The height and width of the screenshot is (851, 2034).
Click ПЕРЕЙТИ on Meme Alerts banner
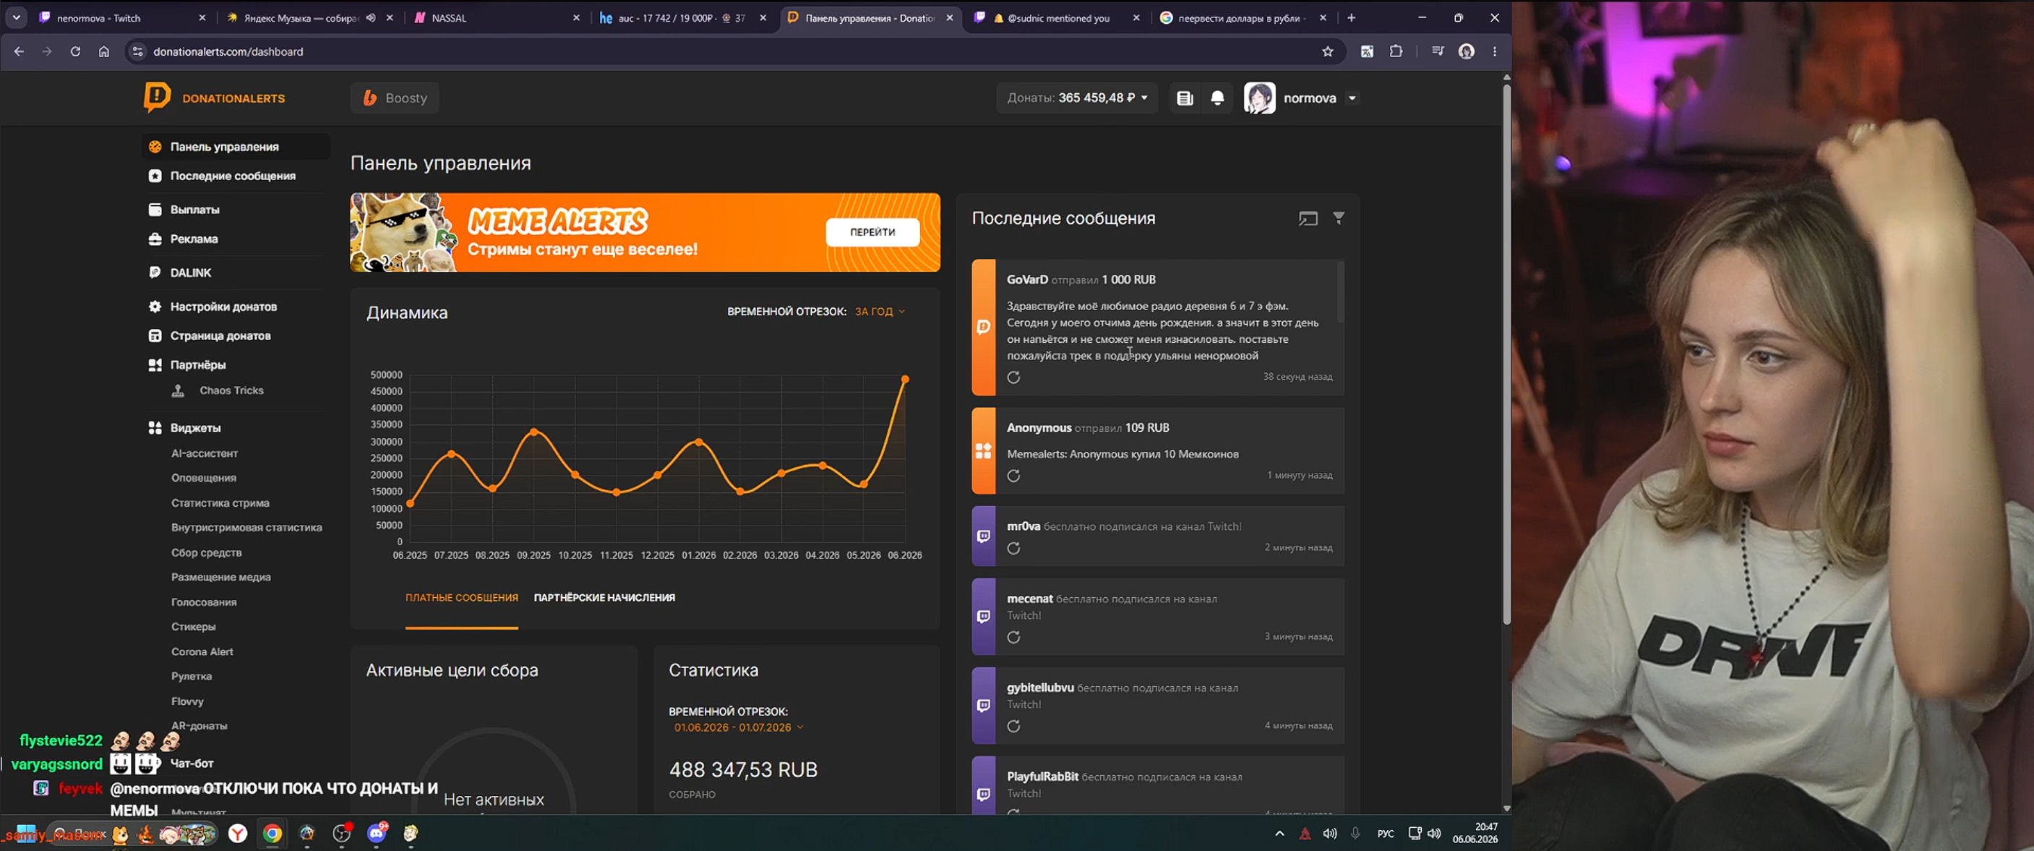872,232
